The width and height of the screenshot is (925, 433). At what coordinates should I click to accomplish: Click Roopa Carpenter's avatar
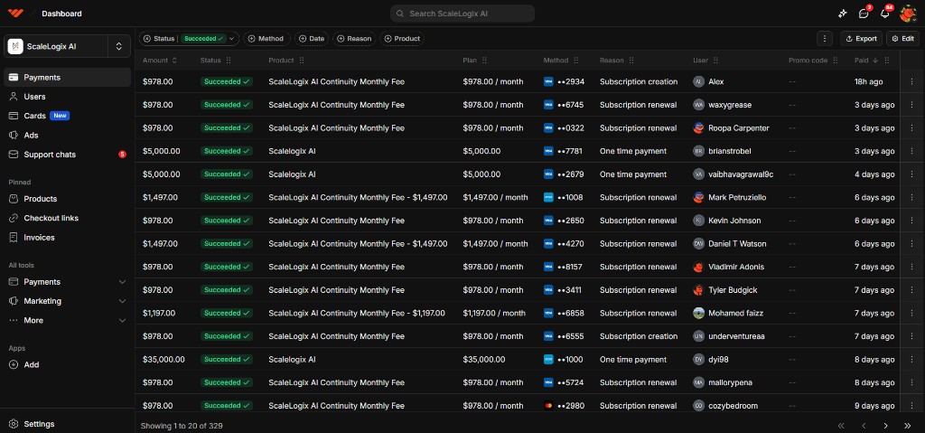click(698, 127)
